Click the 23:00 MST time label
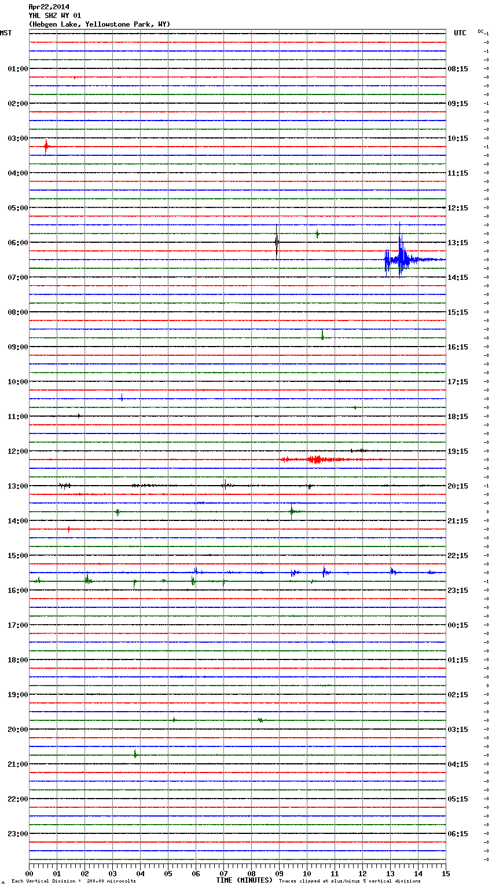This screenshot has width=492, height=889. [x=18, y=834]
